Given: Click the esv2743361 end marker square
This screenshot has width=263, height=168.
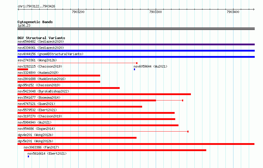Looking at the screenshot, I should click(137, 63).
